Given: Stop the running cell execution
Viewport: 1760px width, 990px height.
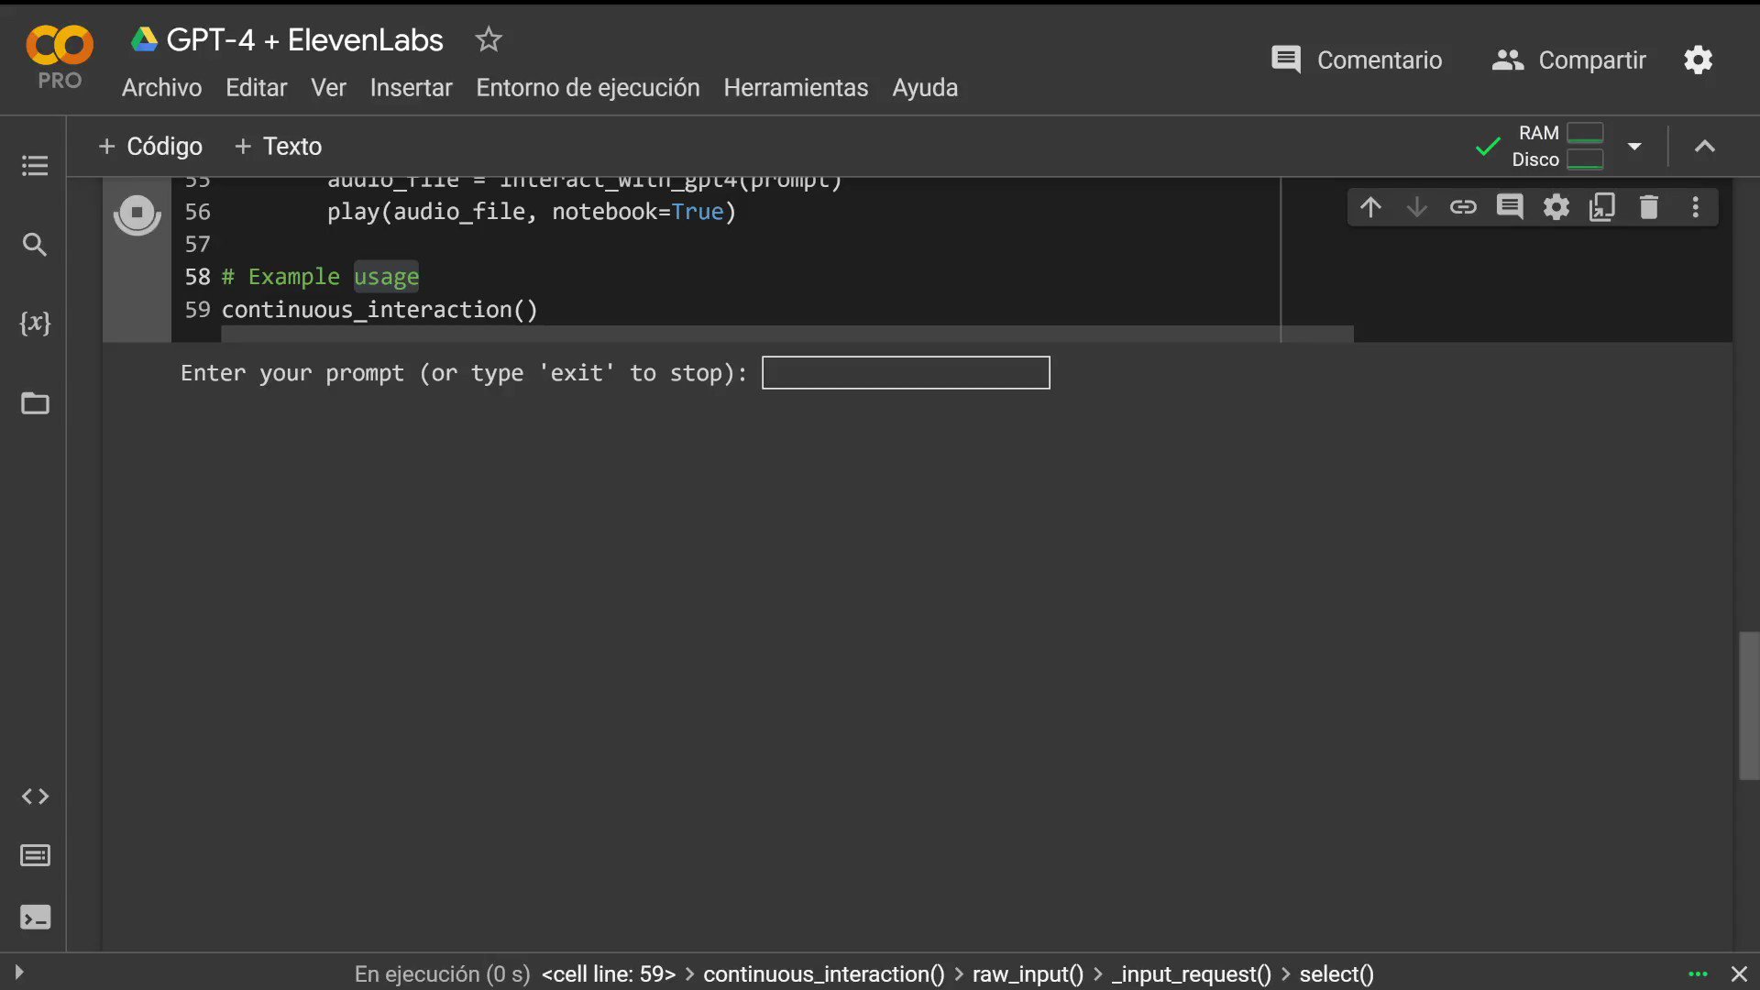Looking at the screenshot, I should 137,214.
